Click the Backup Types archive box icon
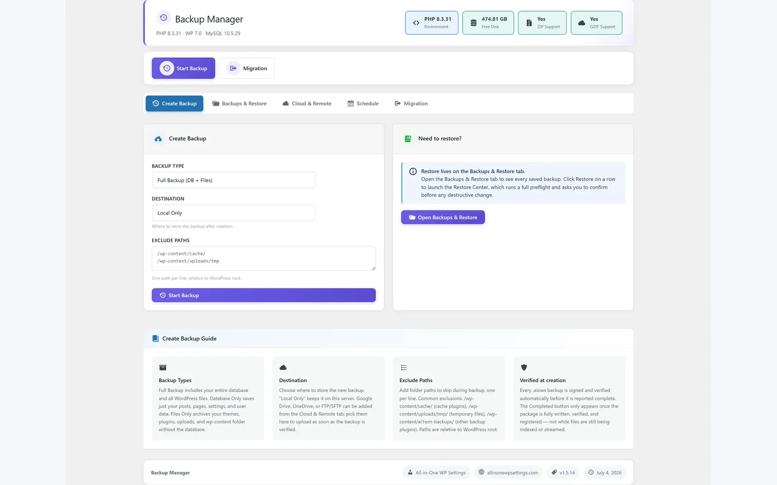This screenshot has width=777, height=485. click(x=163, y=368)
